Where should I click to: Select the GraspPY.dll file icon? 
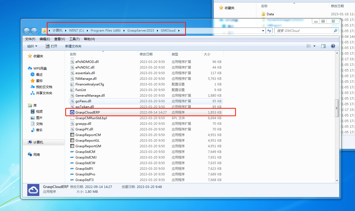72,129
